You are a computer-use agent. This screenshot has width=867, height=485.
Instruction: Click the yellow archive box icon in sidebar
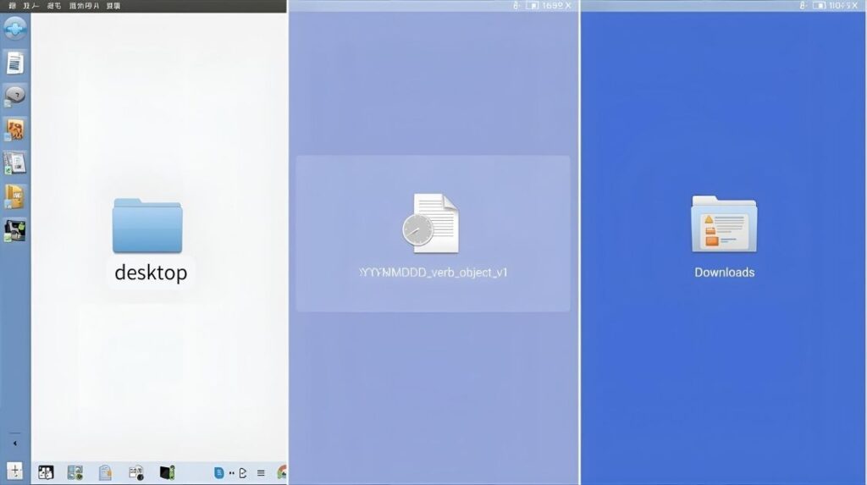pyautogui.click(x=15, y=196)
